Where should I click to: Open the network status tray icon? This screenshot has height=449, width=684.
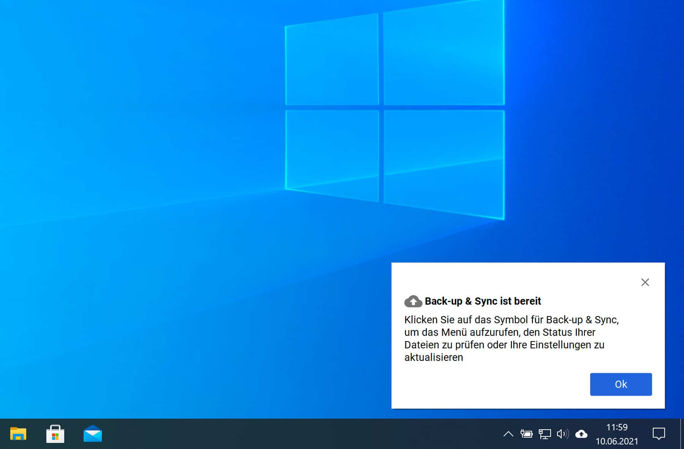click(545, 434)
